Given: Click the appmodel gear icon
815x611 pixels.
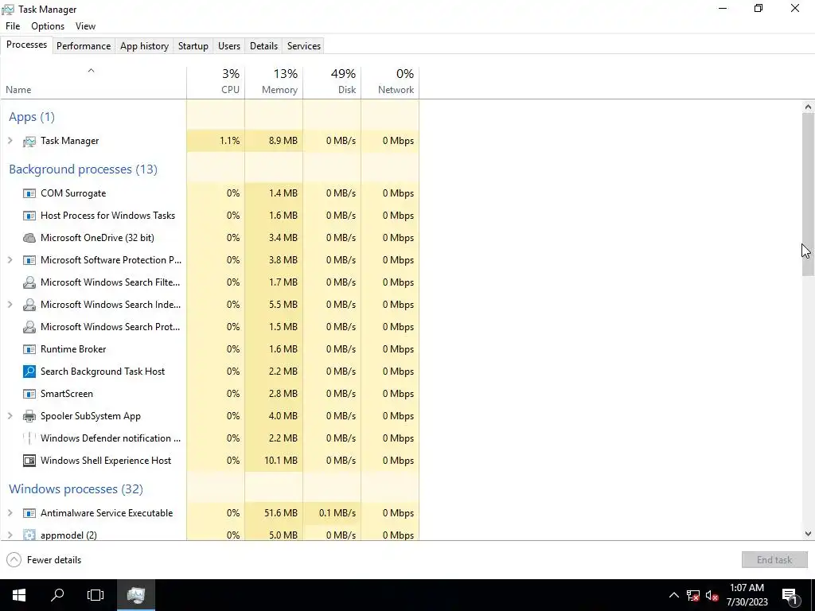Looking at the screenshot, I should [x=29, y=535].
